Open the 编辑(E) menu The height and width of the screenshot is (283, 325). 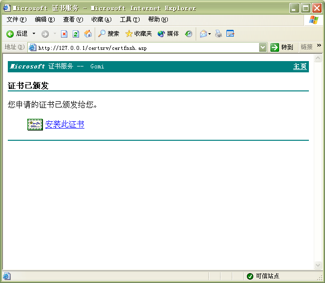[45, 20]
